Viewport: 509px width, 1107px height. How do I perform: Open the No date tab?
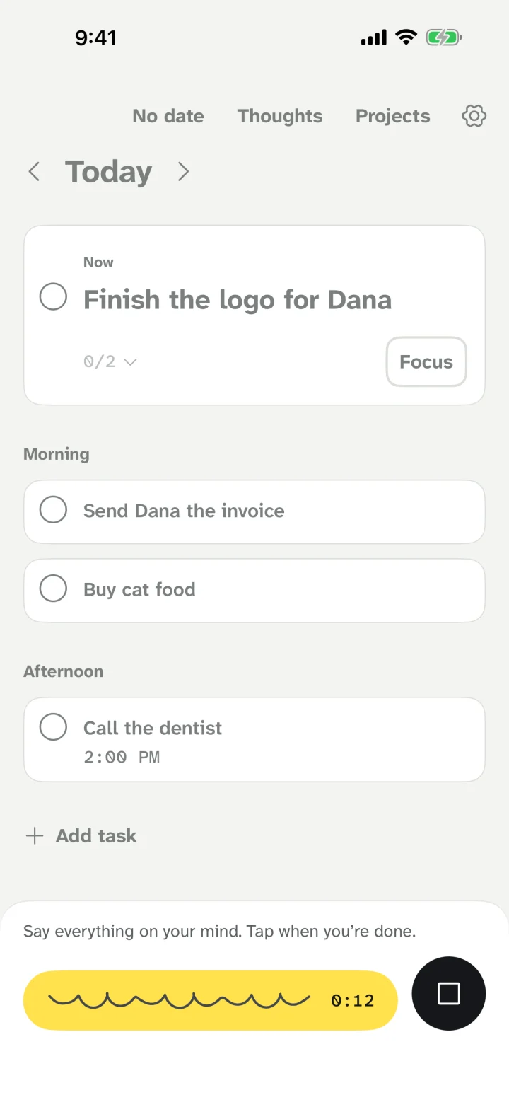point(168,116)
